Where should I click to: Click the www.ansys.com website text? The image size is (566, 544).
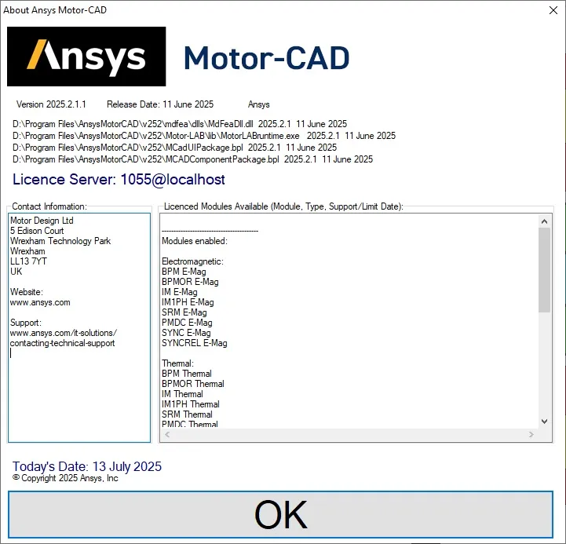point(40,302)
